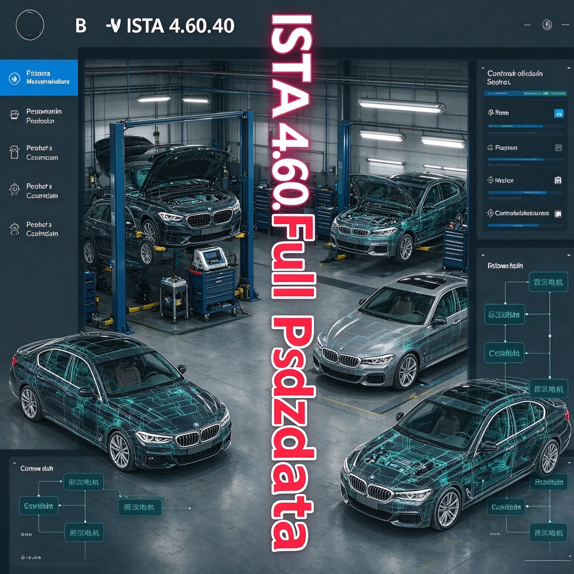
Task: Click the 'B' letter in the header
Action: pyautogui.click(x=81, y=26)
